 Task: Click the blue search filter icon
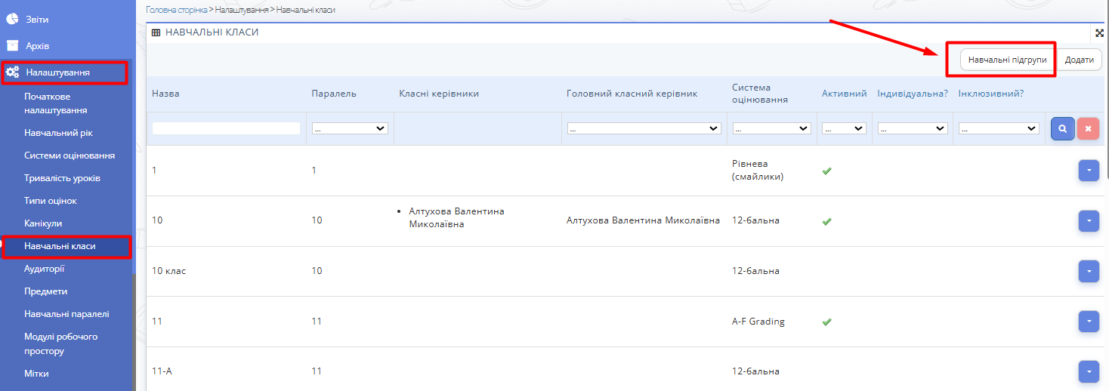(x=1062, y=129)
